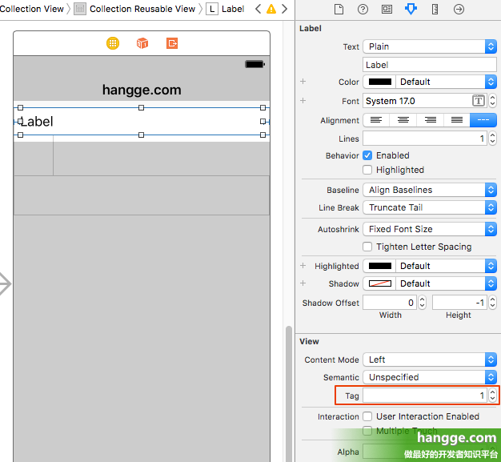Select the Attributes inspector tab
The width and height of the screenshot is (501, 462).
click(411, 10)
